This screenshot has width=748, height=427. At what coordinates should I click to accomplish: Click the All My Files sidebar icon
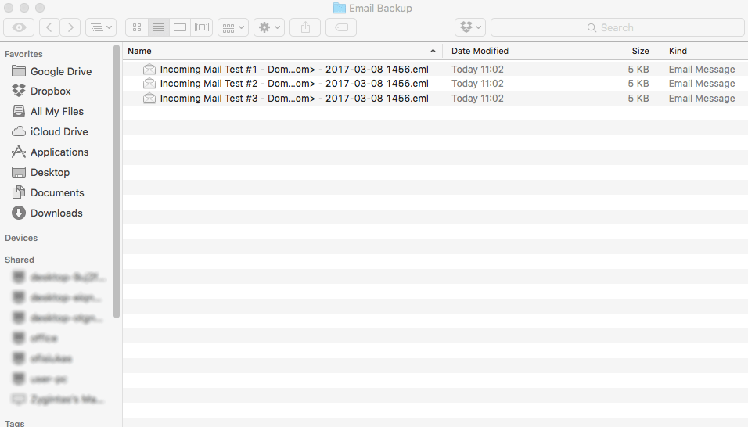(19, 111)
